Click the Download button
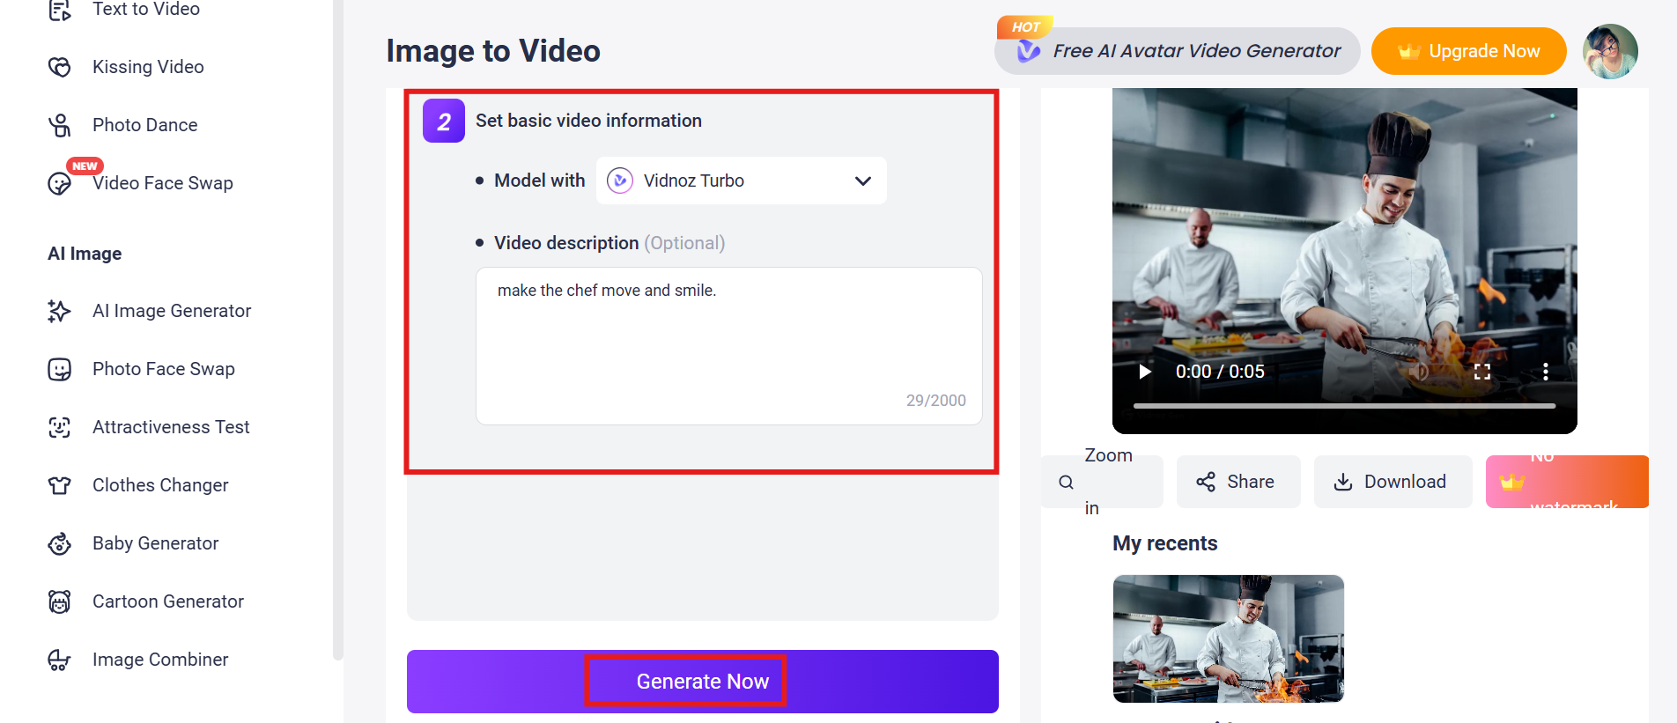The width and height of the screenshot is (1677, 723). [1393, 482]
